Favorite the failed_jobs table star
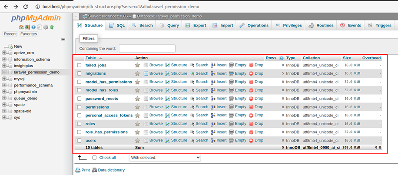The image size is (398, 175). coord(137,65)
